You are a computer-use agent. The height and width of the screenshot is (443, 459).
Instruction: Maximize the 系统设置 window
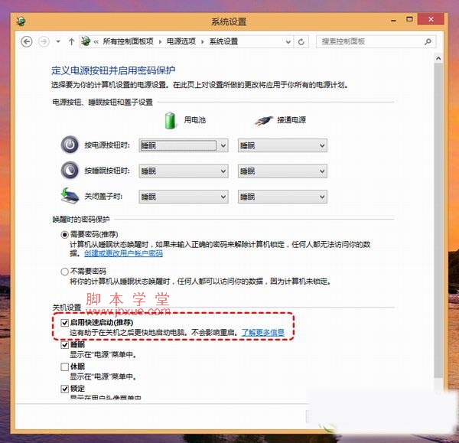tap(409, 19)
